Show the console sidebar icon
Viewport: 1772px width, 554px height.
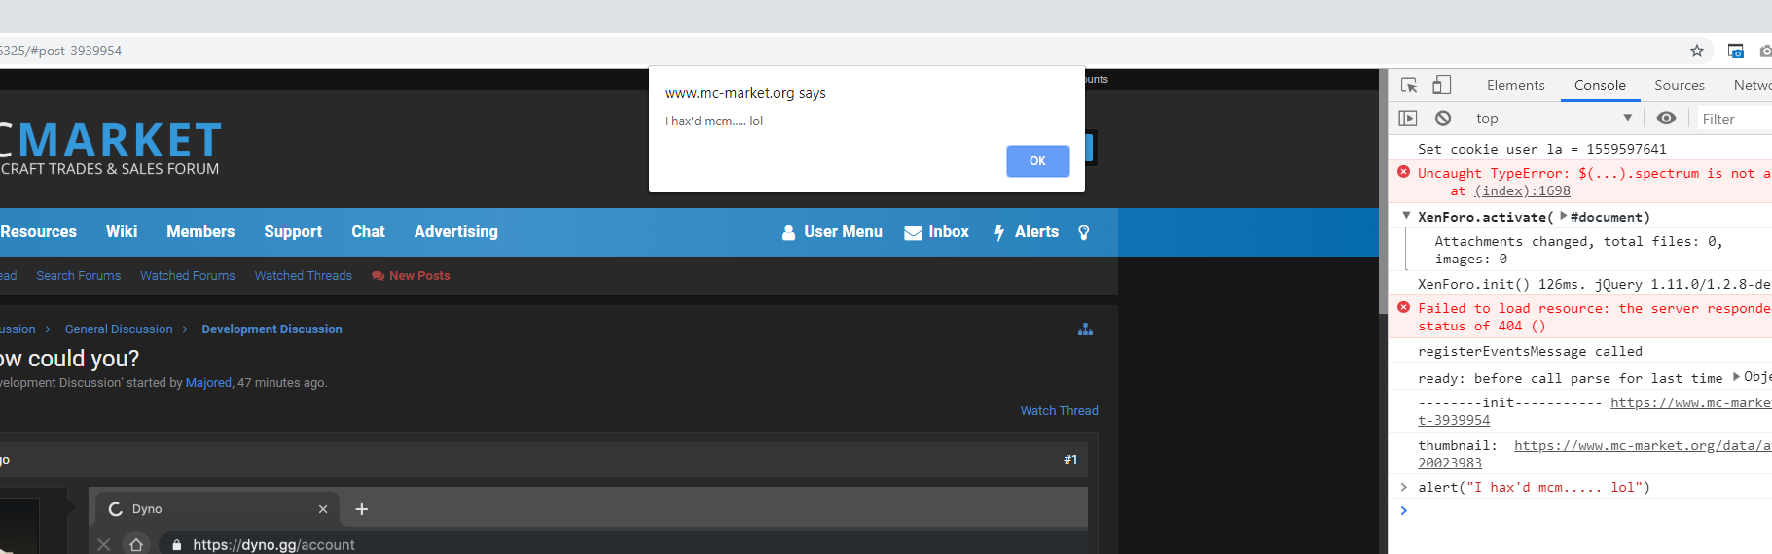pos(1408,119)
